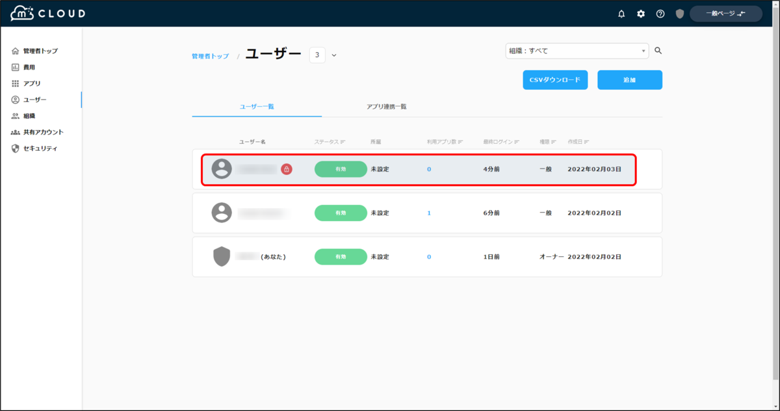Screen dimensions: 780x411
Task: Sort by ステータス column header
Action: (x=330, y=142)
